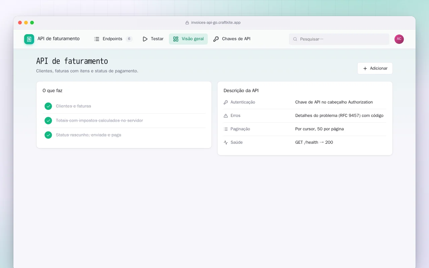This screenshot has width=429, height=268.
Task: Click the list icon beside Paginação
Action: [226, 129]
